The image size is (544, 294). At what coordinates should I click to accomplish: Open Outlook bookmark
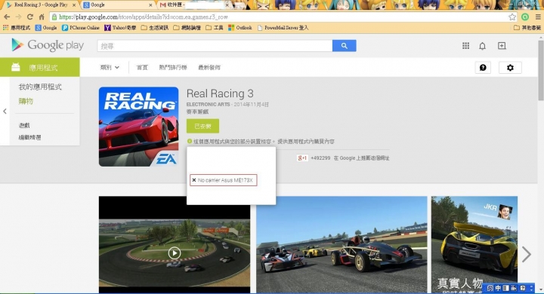tap(240, 28)
